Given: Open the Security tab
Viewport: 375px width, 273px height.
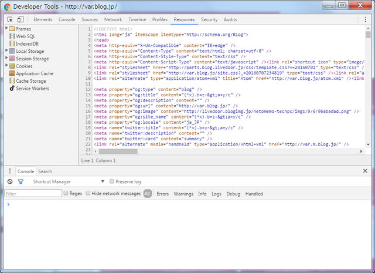Looking at the screenshot, I should click(x=209, y=19).
